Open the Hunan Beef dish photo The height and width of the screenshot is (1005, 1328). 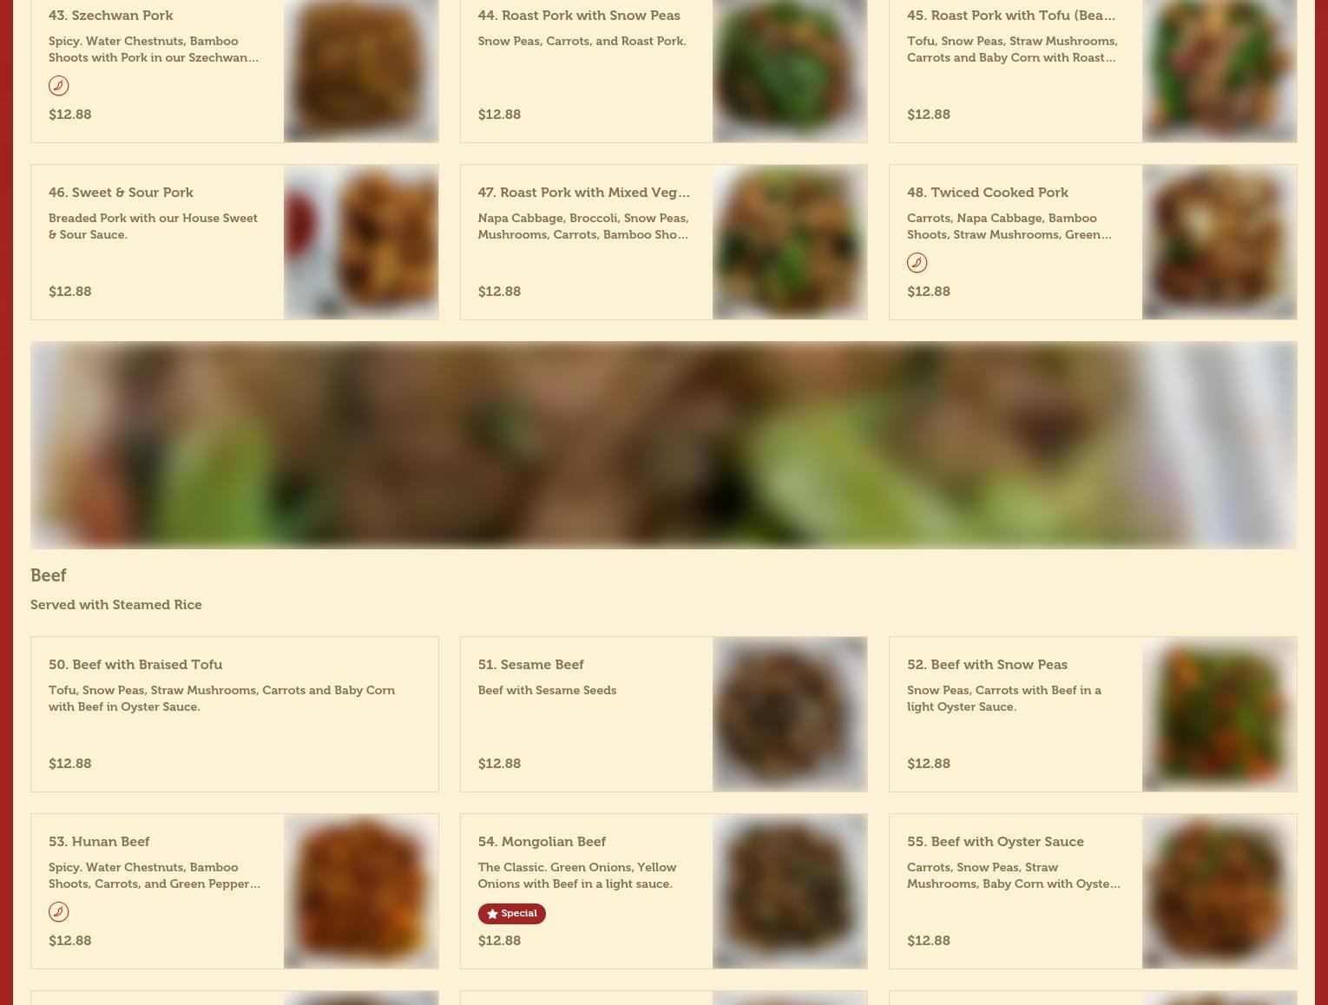point(361,891)
